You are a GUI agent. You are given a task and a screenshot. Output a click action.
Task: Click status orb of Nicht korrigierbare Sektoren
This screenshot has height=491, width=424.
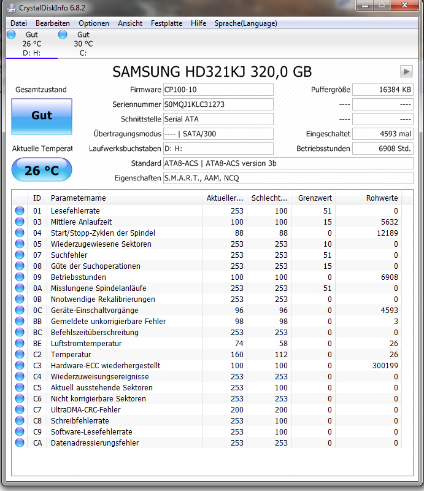tap(20, 398)
